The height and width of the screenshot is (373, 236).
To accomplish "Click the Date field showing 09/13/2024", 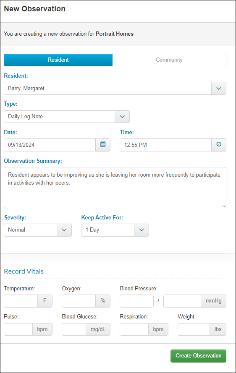I will tap(50, 145).
